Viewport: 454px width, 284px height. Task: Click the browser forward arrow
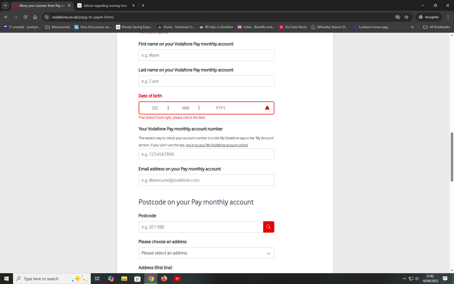click(x=16, y=17)
